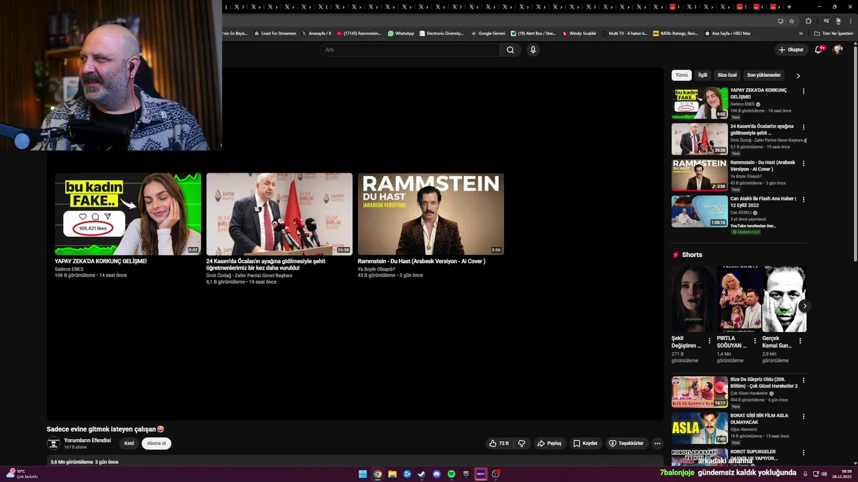
Task: Open end-screen 24 Kasım'da Öcalan video card
Action: [x=280, y=214]
